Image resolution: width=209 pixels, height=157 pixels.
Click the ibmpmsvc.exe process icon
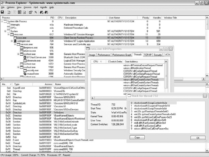(22, 48)
